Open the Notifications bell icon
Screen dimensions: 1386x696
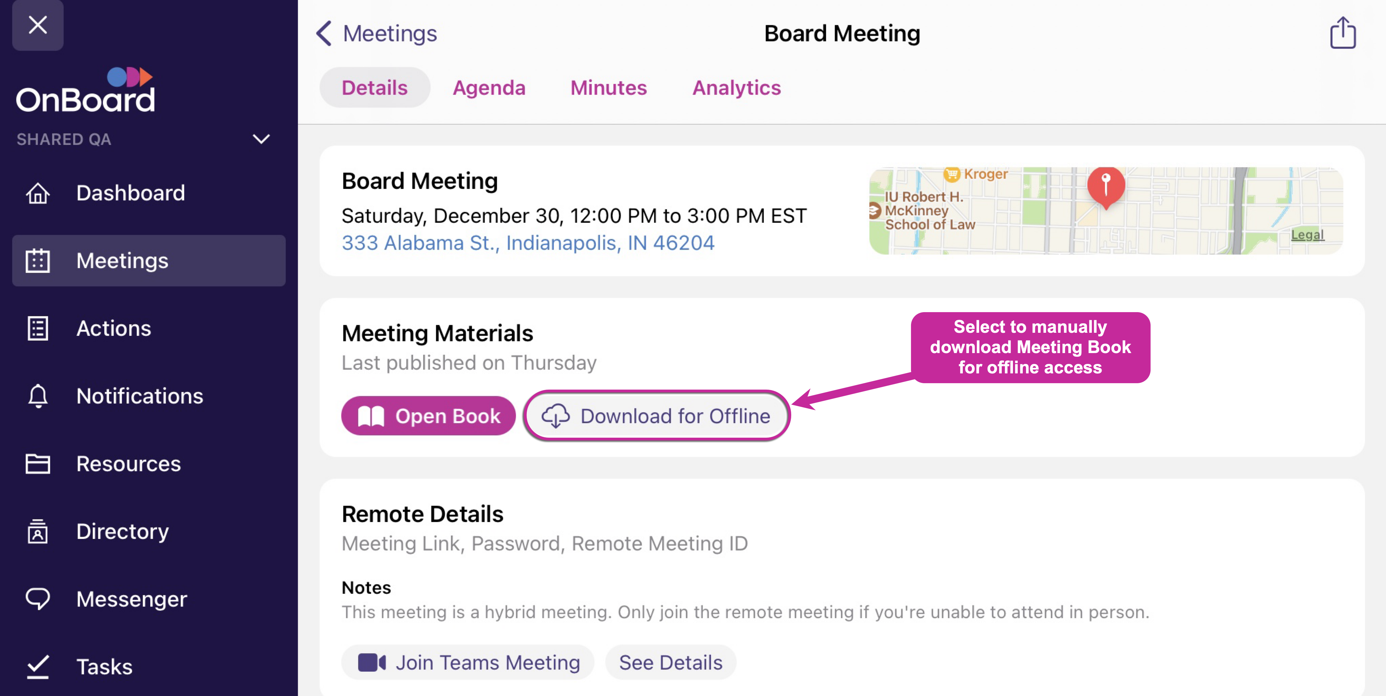click(x=38, y=396)
